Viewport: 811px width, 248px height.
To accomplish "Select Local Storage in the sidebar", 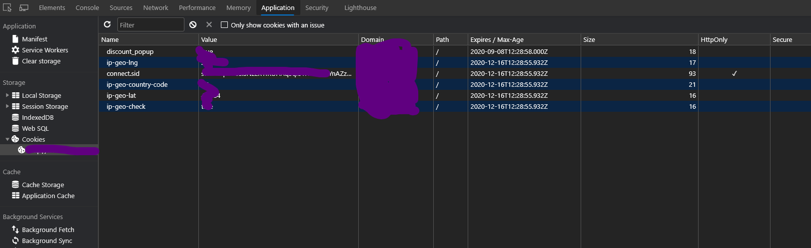I will pyautogui.click(x=41, y=95).
